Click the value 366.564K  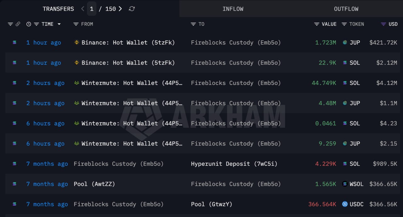(x=322, y=204)
